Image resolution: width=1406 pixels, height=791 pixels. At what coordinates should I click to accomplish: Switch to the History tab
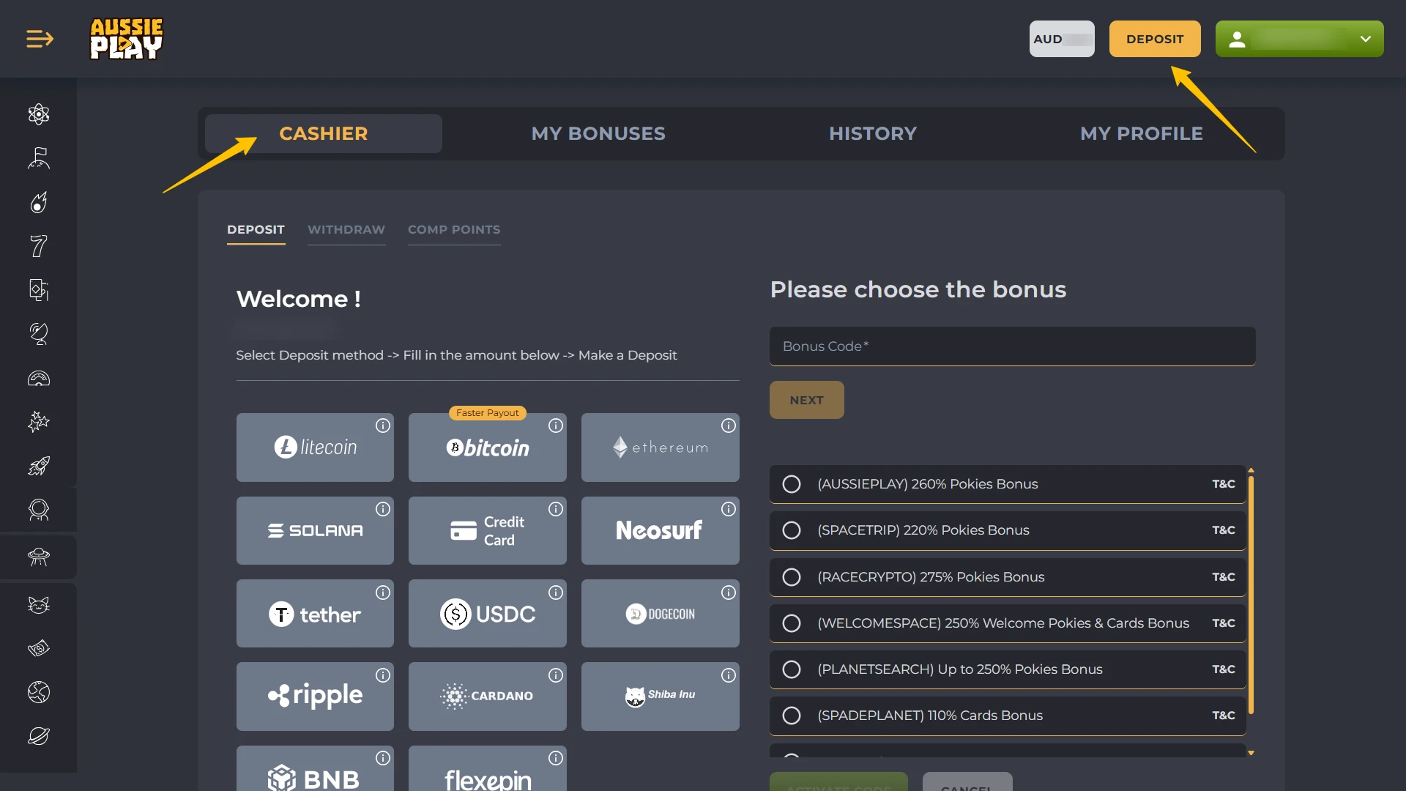click(873, 133)
